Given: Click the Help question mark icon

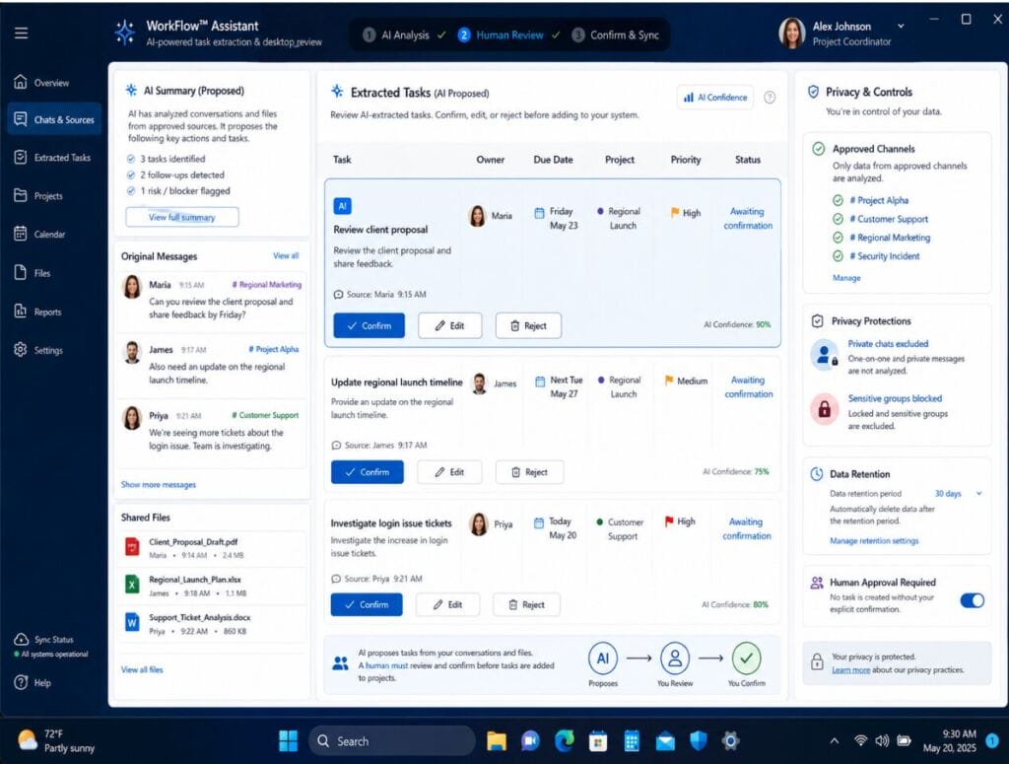Looking at the screenshot, I should point(22,682).
